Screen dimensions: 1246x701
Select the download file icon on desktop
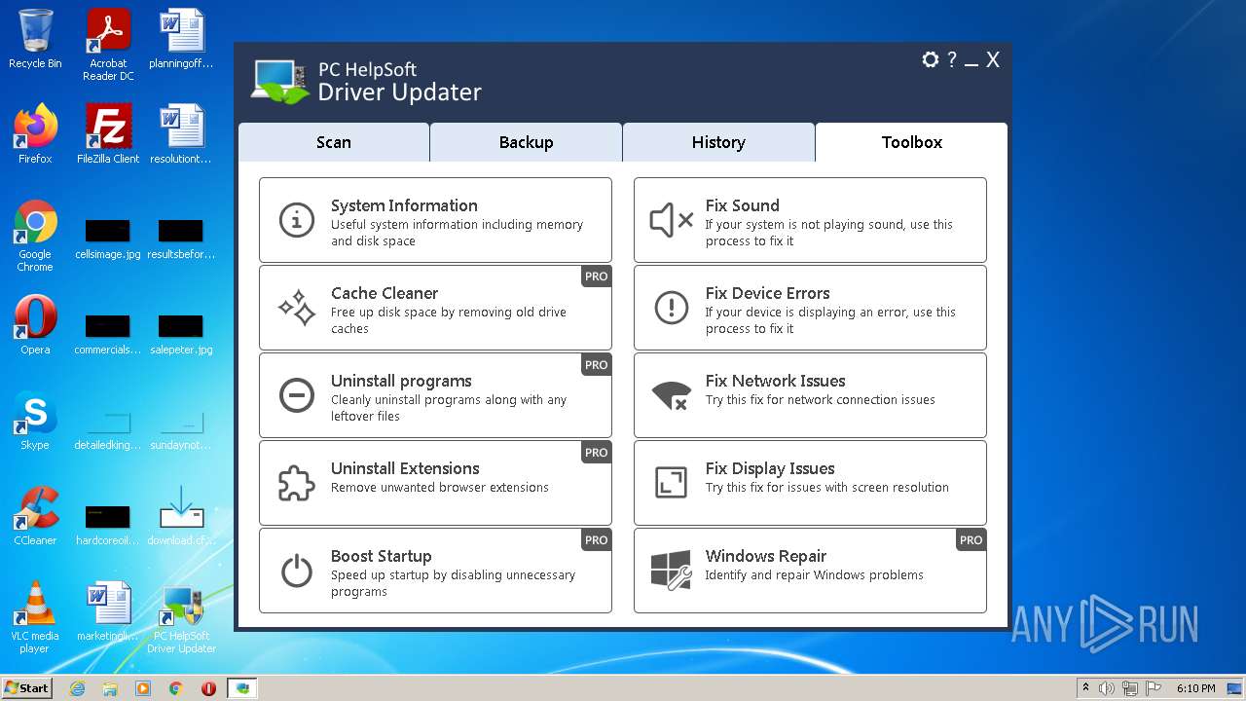(181, 516)
